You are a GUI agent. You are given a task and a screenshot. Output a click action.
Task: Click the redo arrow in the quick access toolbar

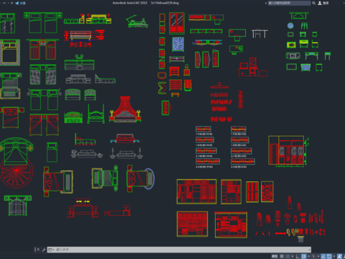click(x=4, y=3)
